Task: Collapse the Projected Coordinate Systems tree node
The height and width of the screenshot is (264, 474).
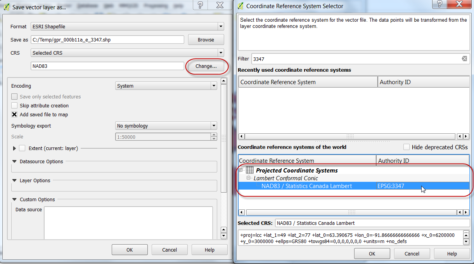Action: (x=241, y=170)
